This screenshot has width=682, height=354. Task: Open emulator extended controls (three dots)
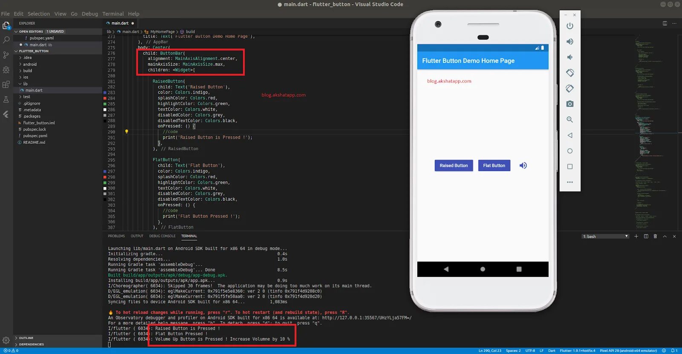click(x=569, y=182)
